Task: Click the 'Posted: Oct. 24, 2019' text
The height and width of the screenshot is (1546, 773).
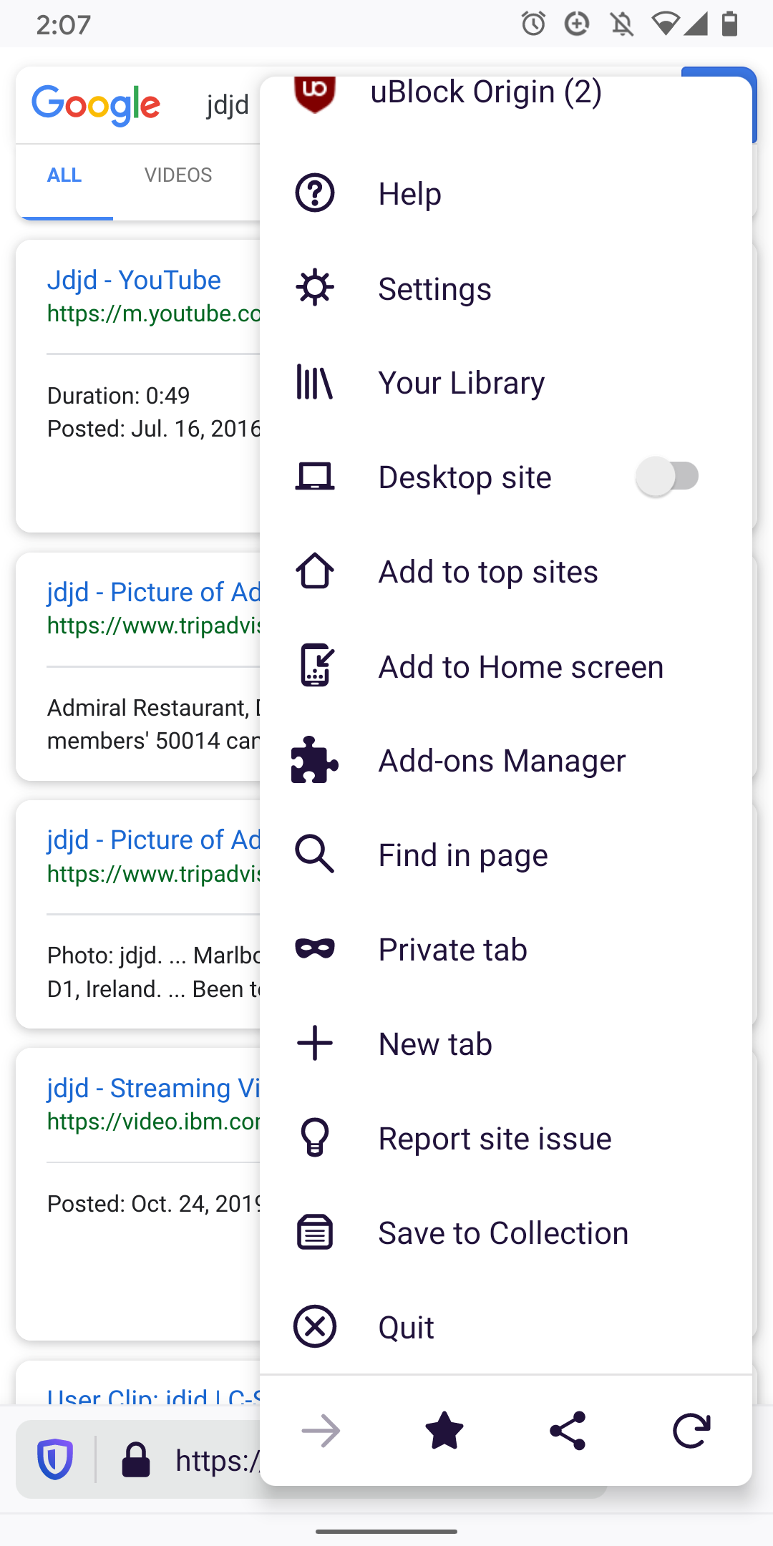Action: click(x=154, y=1204)
